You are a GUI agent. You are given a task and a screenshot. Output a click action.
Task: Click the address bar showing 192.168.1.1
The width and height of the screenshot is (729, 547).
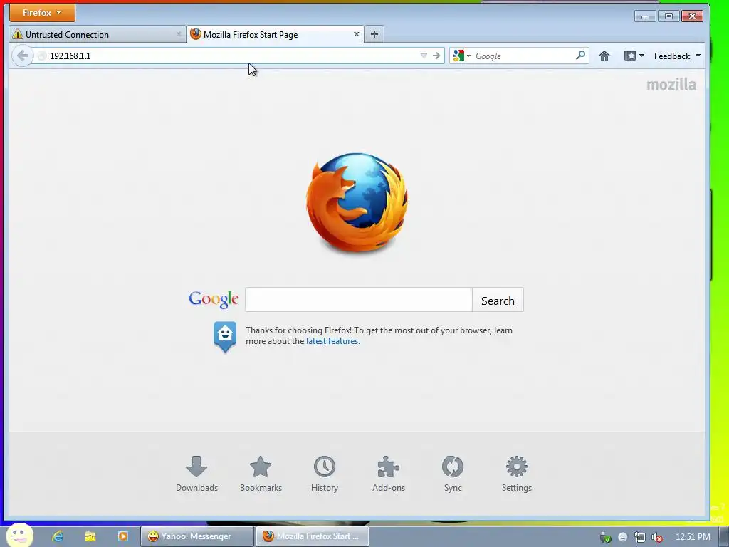click(x=233, y=56)
